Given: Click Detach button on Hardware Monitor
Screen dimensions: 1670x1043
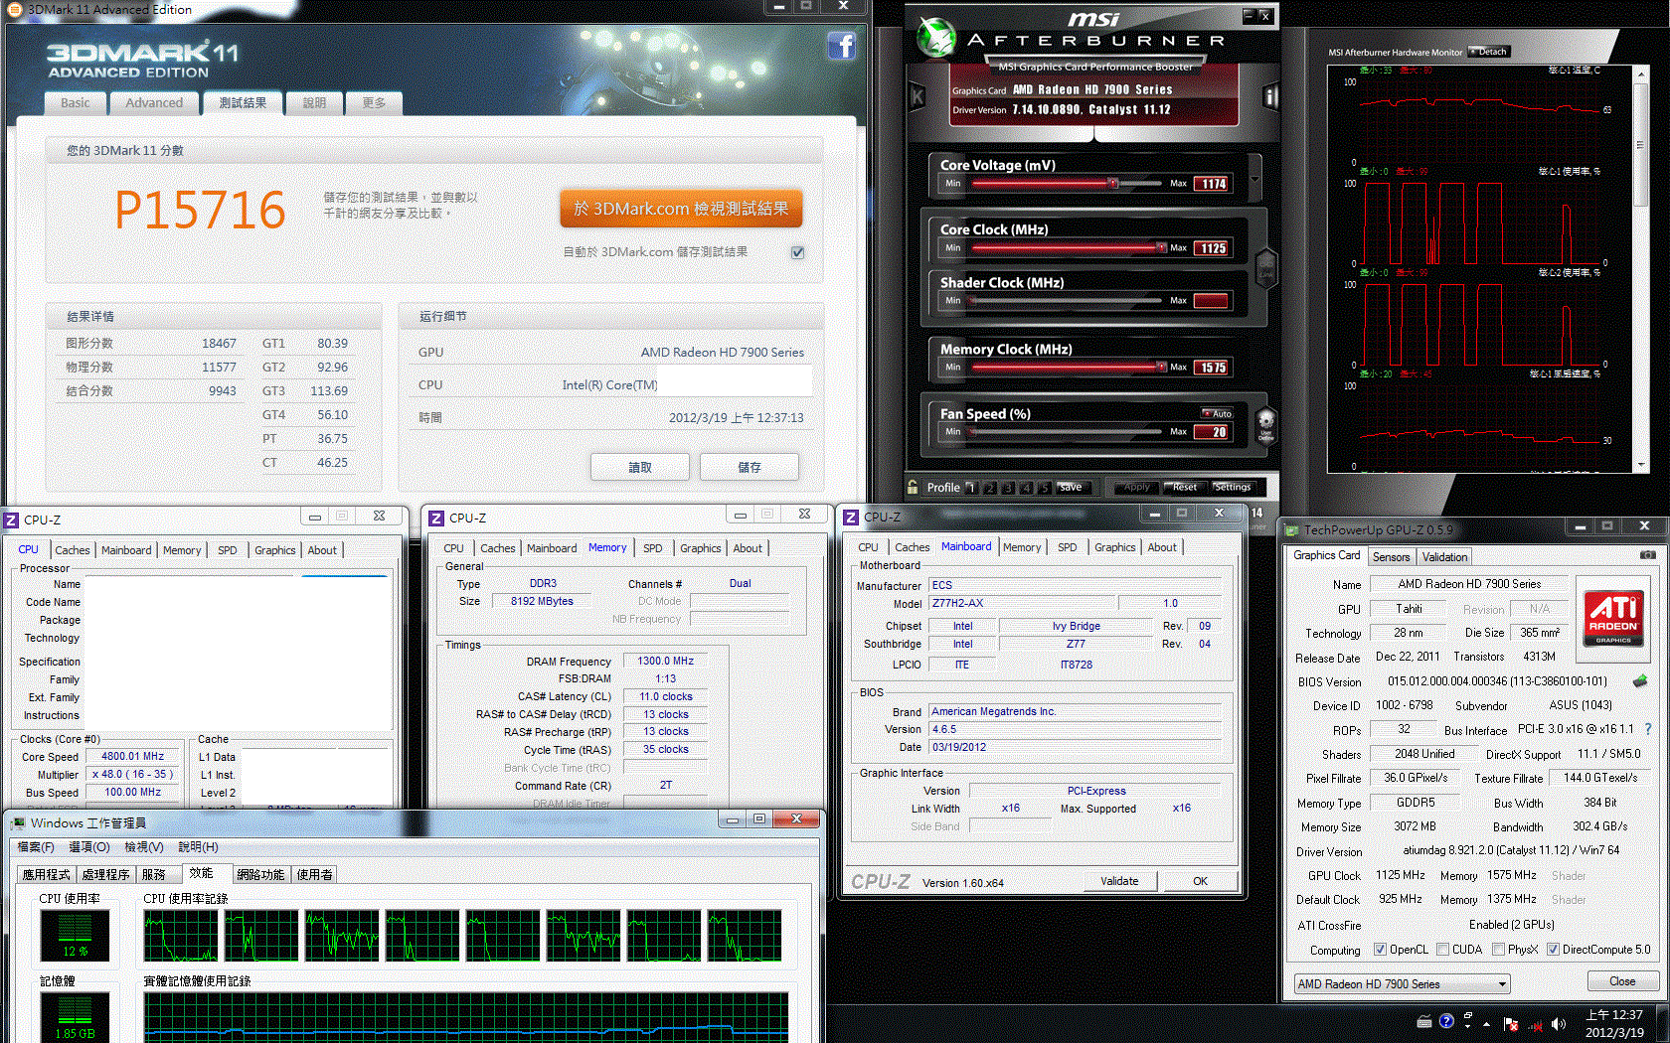Looking at the screenshot, I should pyautogui.click(x=1489, y=52).
